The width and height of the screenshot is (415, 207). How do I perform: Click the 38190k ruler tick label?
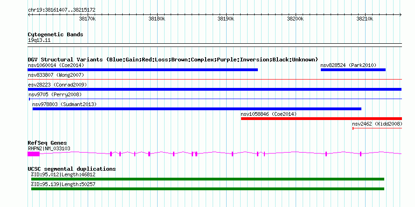[226, 19]
